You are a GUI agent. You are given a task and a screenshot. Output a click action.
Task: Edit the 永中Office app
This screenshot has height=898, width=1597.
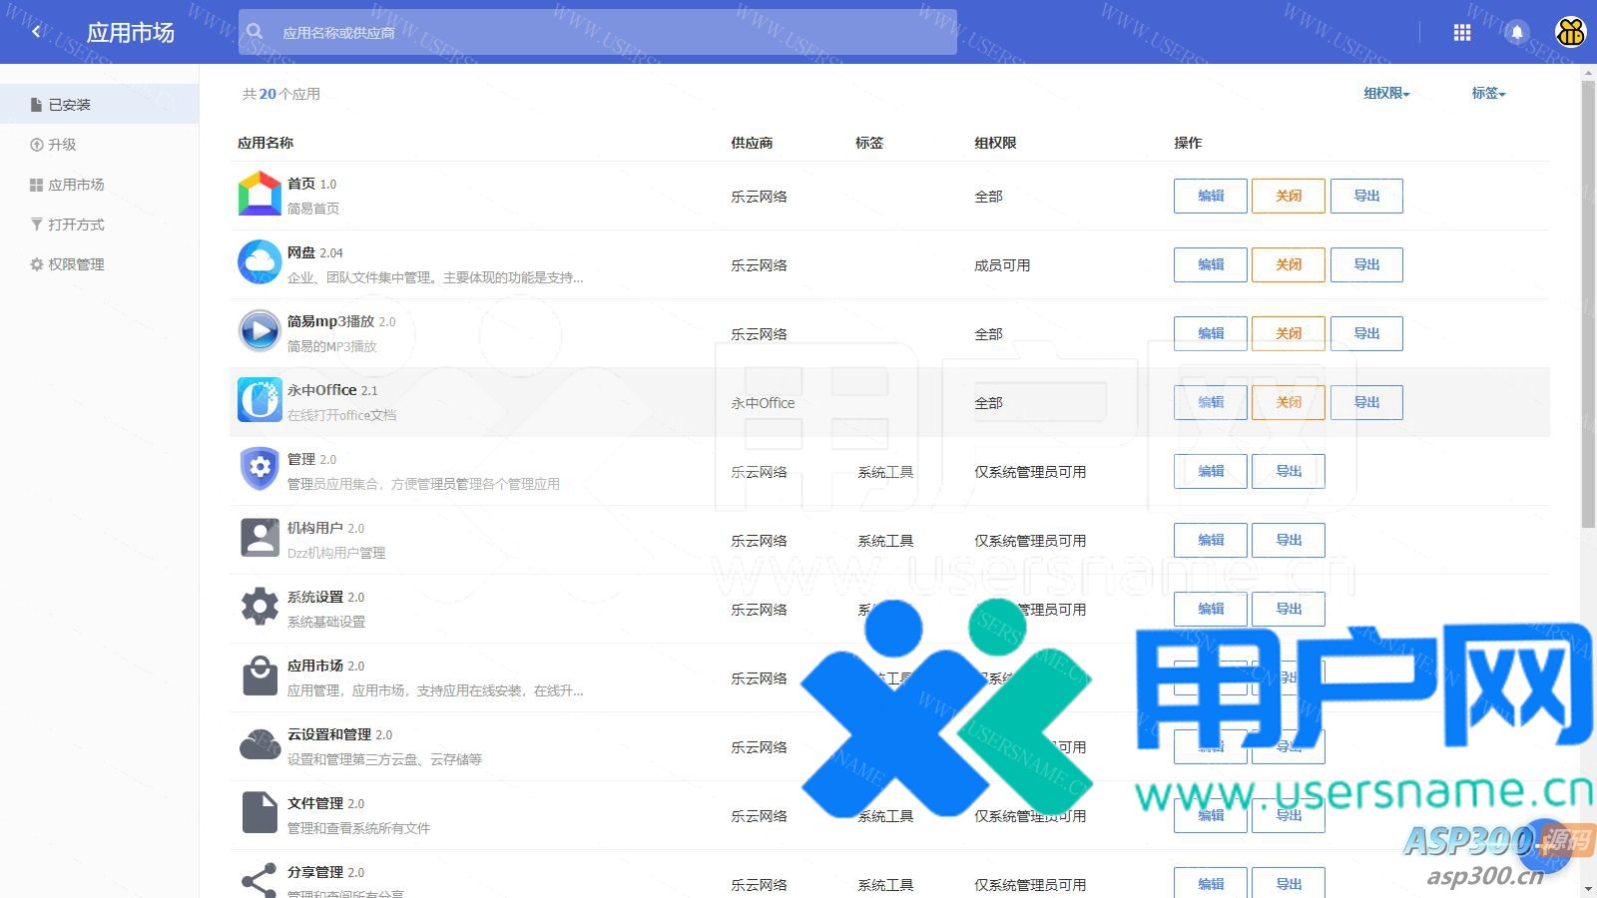coord(1211,402)
